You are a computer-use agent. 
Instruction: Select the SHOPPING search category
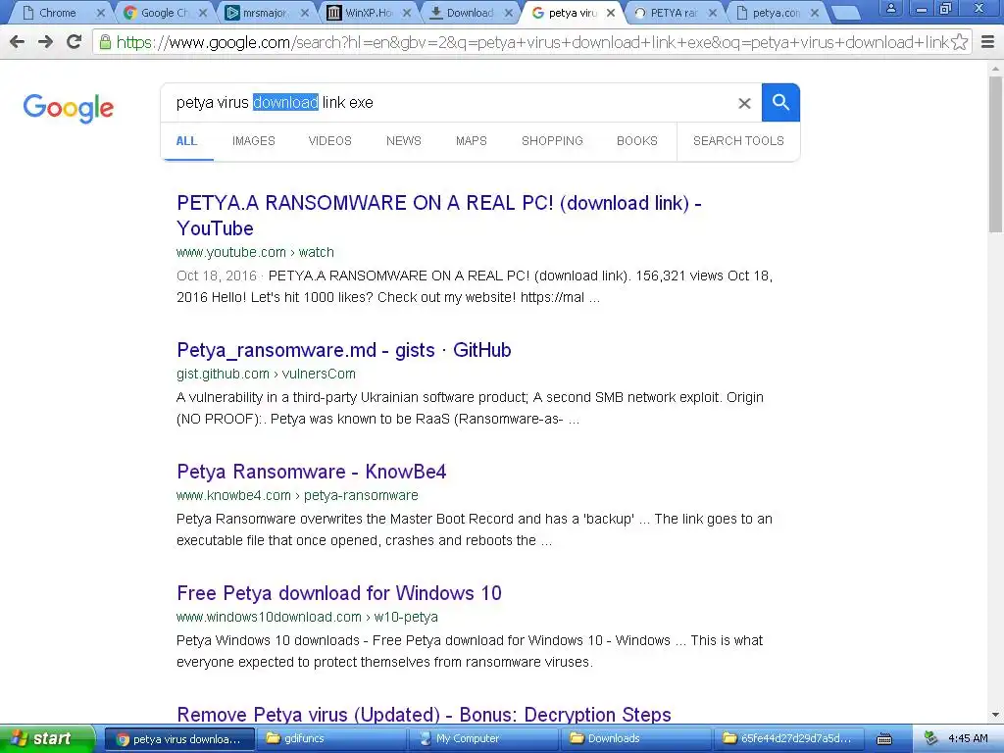pyautogui.click(x=552, y=141)
